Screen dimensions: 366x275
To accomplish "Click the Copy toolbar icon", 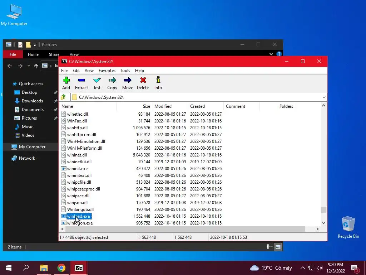I will coord(112,83).
